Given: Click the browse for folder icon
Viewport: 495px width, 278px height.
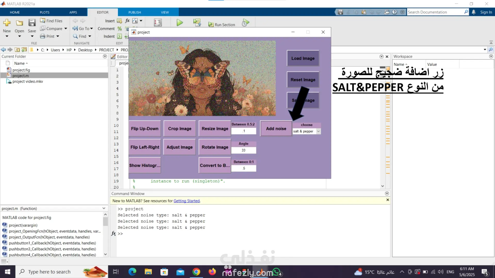Looking at the screenshot, I should pyautogui.click(x=24, y=50).
